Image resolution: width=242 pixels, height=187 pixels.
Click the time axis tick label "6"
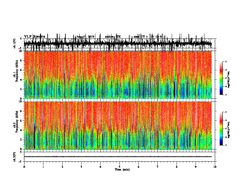click(139, 167)
